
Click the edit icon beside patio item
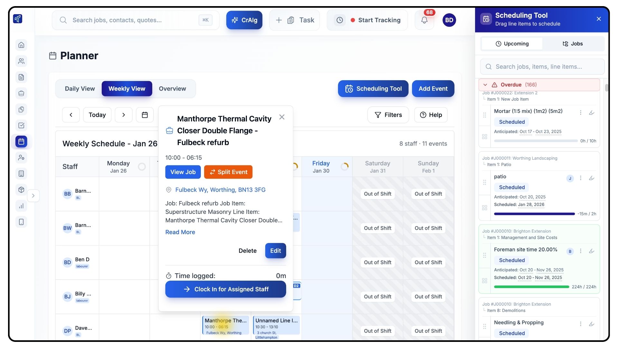click(592, 178)
